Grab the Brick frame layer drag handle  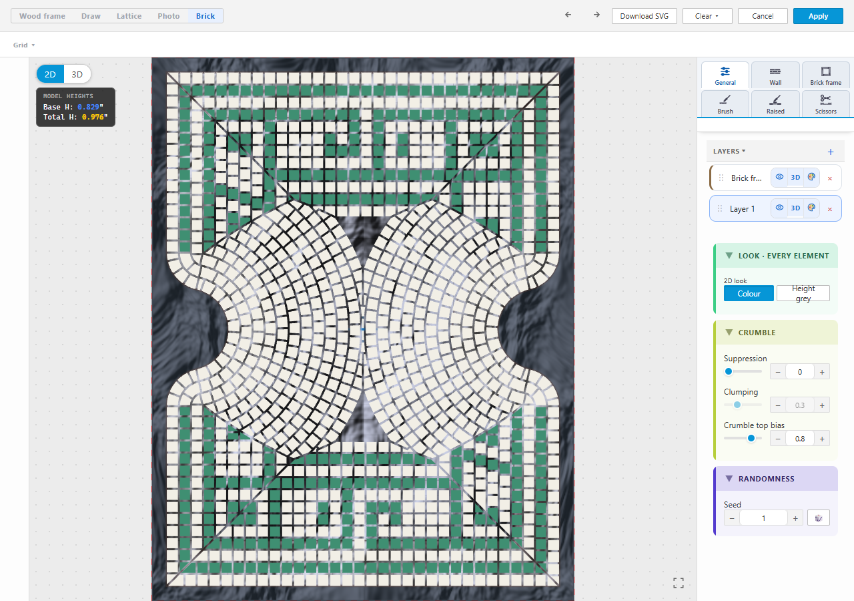click(x=721, y=178)
